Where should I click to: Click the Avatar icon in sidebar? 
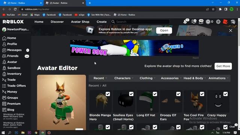coord(4,62)
